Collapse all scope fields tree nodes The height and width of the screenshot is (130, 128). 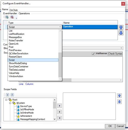click(12, 95)
